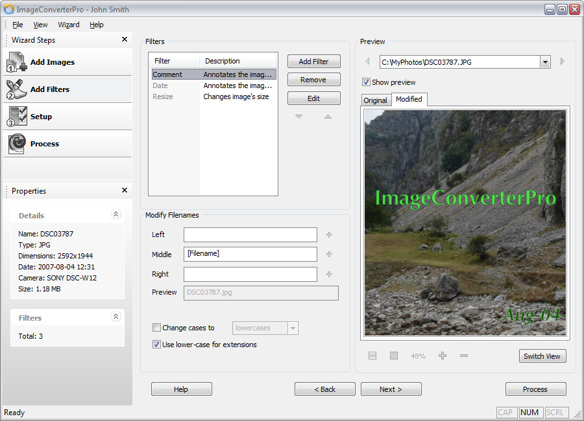Switch to the Modified preview tab
Image resolution: width=584 pixels, height=421 pixels.
pyautogui.click(x=409, y=99)
